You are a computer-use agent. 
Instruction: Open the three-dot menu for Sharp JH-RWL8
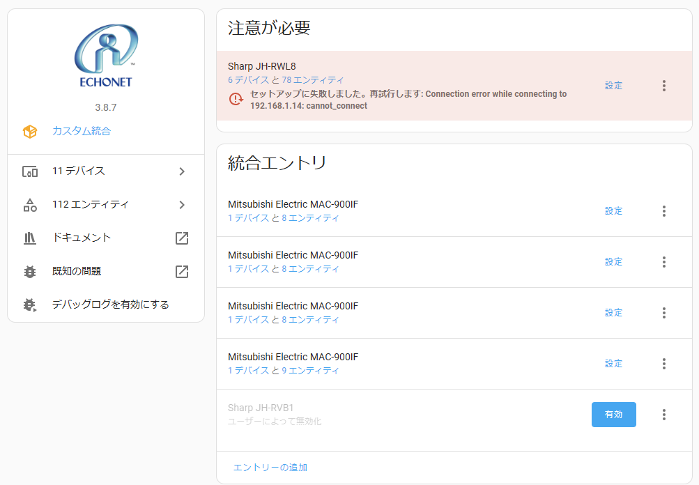tap(663, 86)
